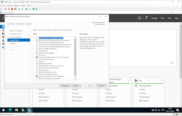182x116 pixels.
Task: Check Active Directory Rights Management Services
Action: (x=37, y=47)
